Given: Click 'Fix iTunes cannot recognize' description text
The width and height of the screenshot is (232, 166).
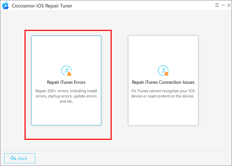Looking at the screenshot, I should tap(163, 93).
